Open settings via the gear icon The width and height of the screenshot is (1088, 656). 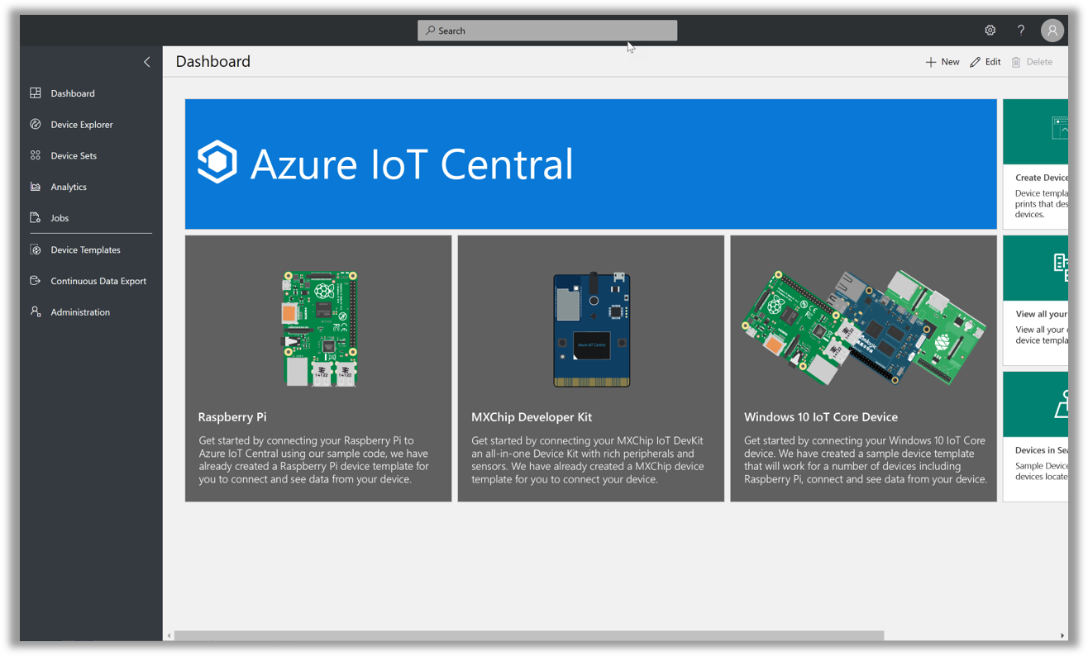(x=990, y=31)
